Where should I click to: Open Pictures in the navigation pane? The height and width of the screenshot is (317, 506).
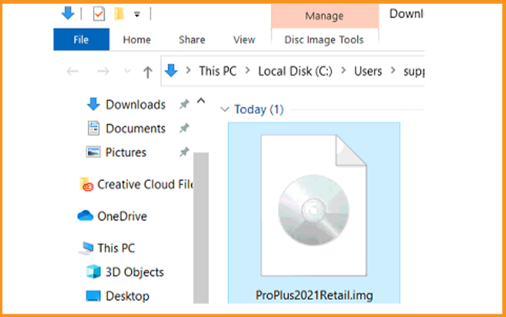[x=126, y=152]
